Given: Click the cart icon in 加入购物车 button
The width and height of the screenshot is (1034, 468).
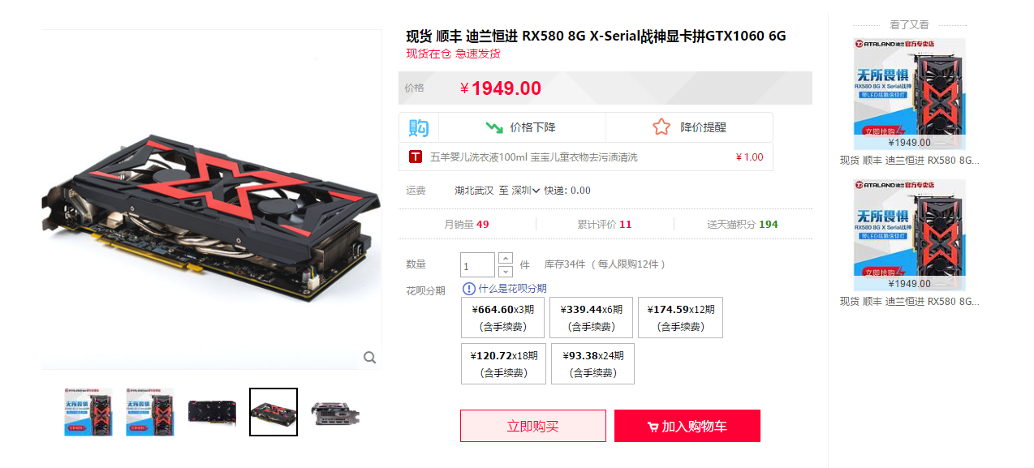Looking at the screenshot, I should 653,427.
